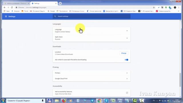Open the Printers row arrow
The width and height of the screenshot is (183, 103).
pyautogui.click(x=127, y=73)
